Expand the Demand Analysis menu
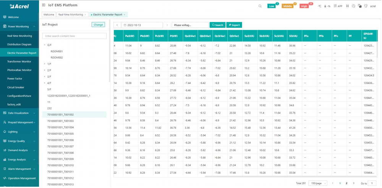 [34, 150]
